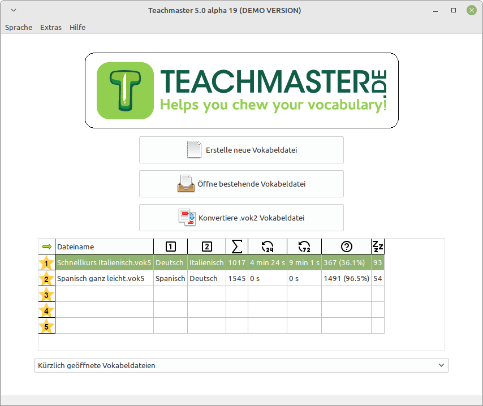Click the sigma total column header icon

click(x=237, y=247)
